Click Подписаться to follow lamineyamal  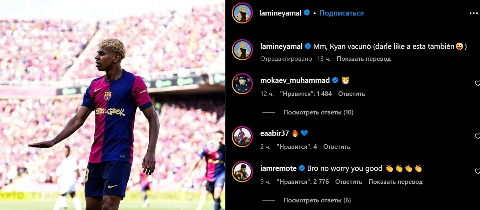coord(342,13)
